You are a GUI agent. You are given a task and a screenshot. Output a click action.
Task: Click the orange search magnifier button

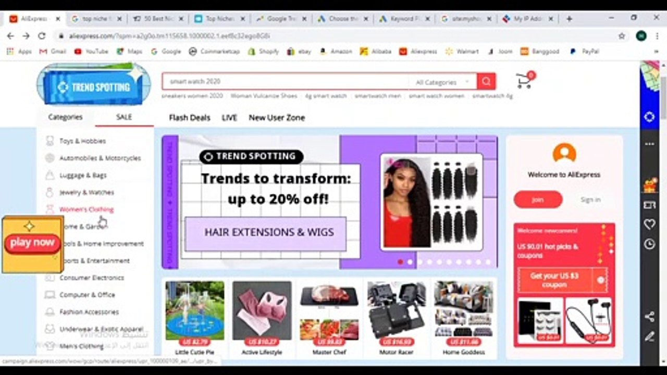(486, 81)
